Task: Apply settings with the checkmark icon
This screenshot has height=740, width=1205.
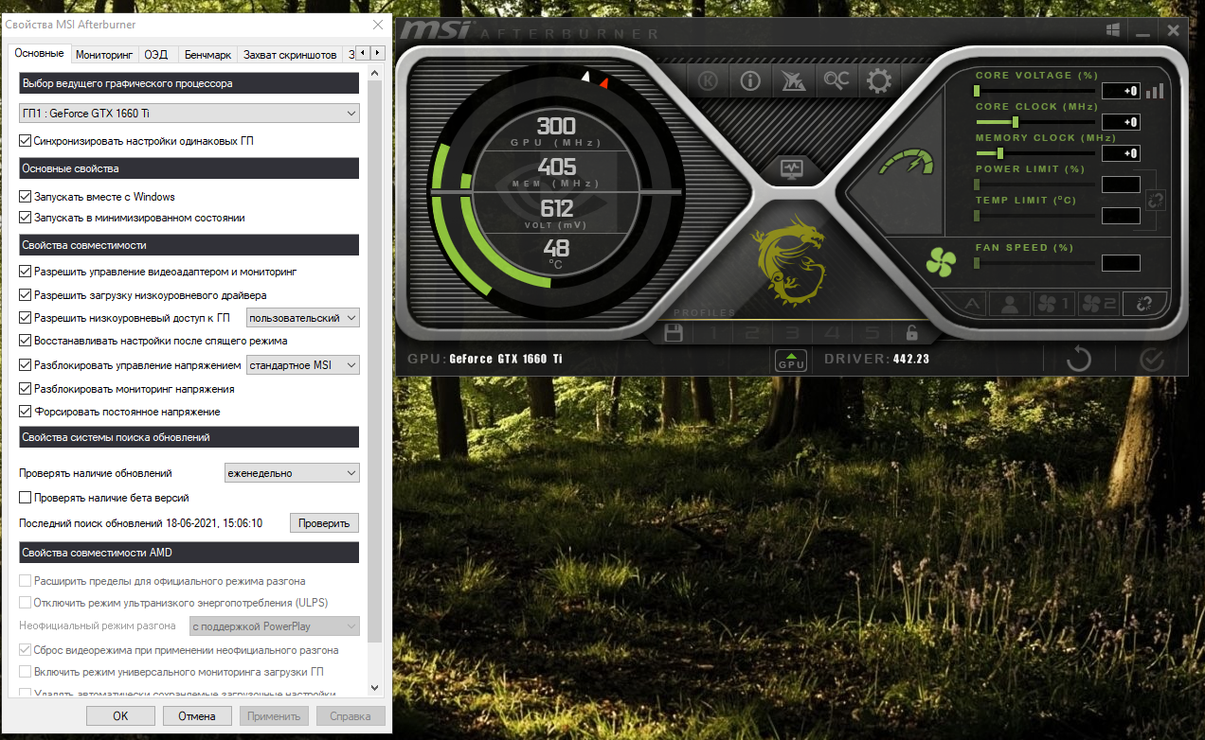Action: point(1152,360)
